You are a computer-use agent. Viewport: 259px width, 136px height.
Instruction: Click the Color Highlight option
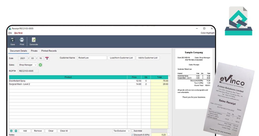pos(207,33)
